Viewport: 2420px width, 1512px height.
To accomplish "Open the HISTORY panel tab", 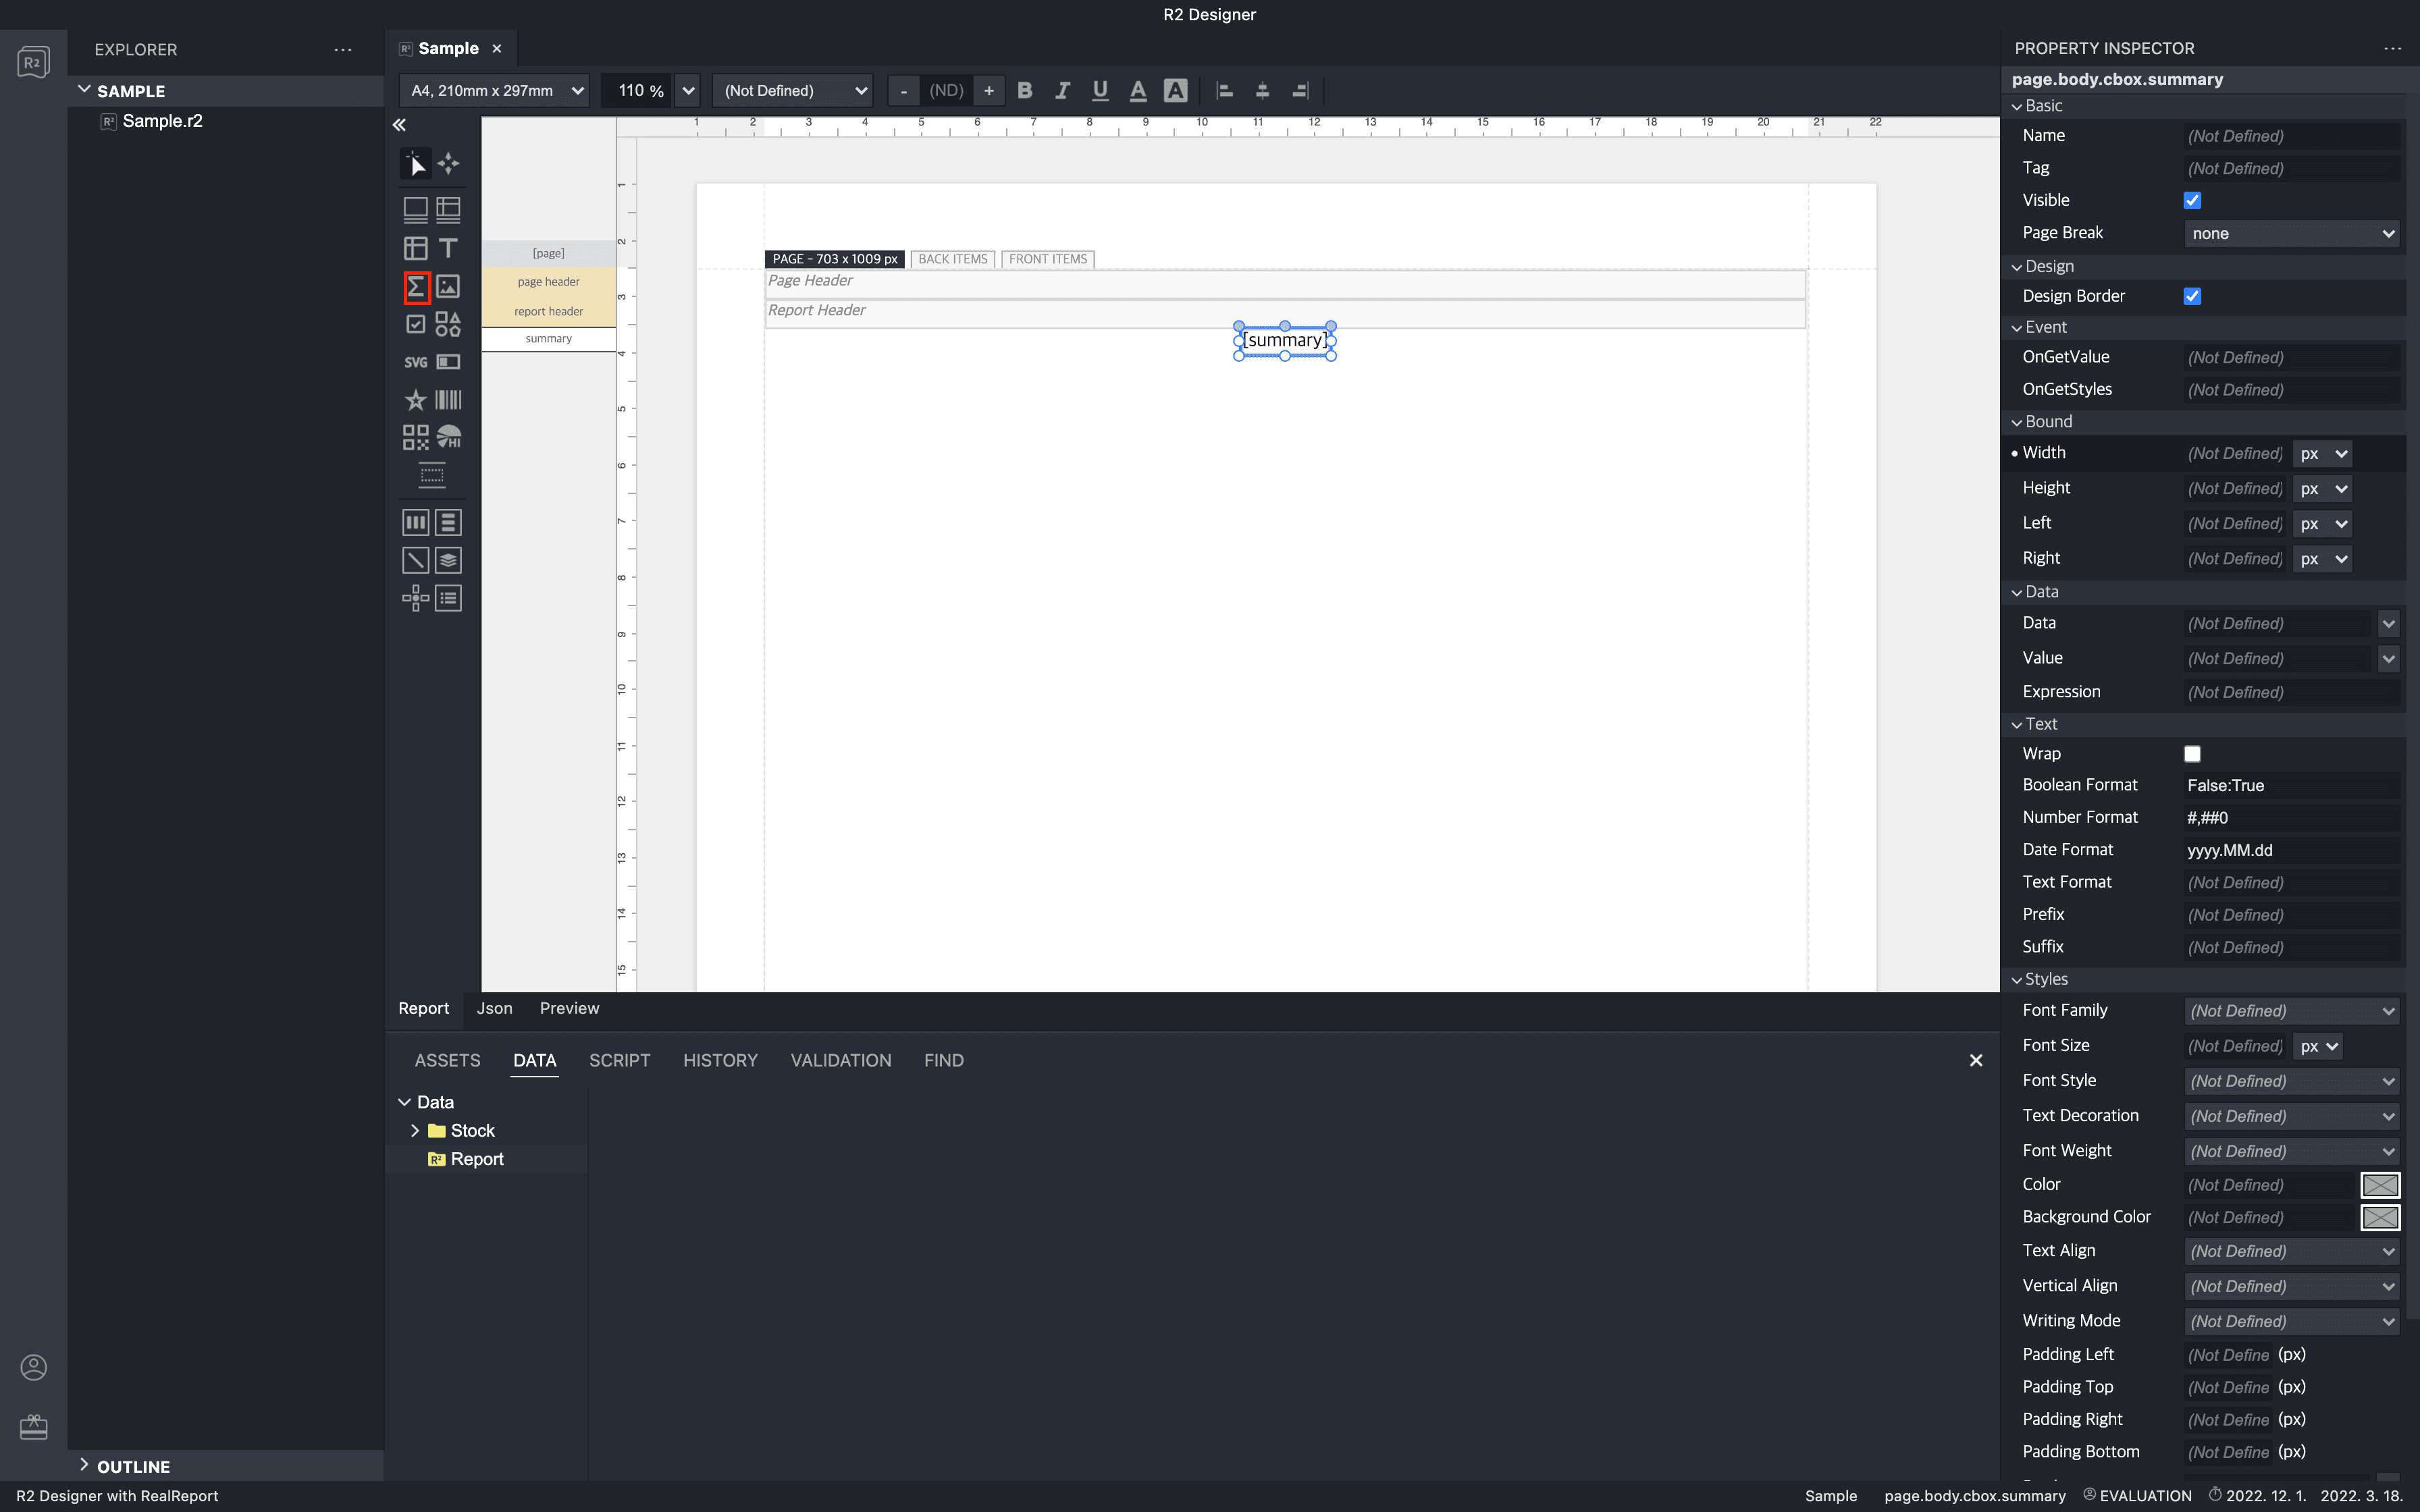I will [720, 1060].
